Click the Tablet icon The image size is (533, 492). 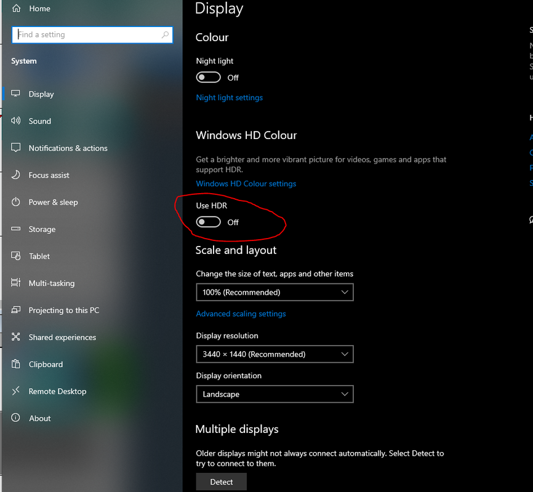coord(15,255)
